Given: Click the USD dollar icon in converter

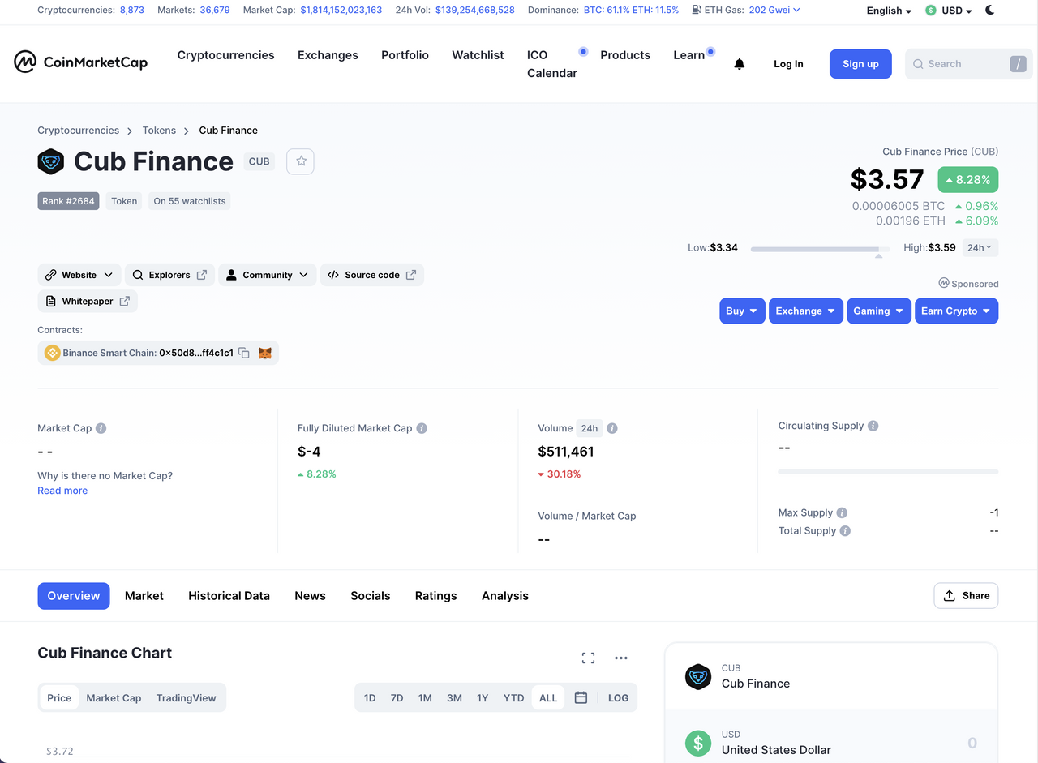Looking at the screenshot, I should coord(698,742).
